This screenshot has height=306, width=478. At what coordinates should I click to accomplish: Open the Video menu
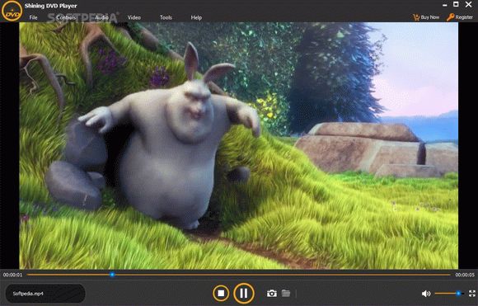(x=134, y=17)
